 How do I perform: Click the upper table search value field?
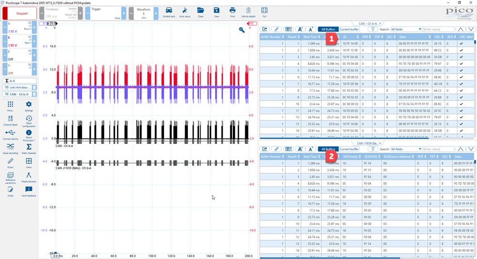coord(438,29)
